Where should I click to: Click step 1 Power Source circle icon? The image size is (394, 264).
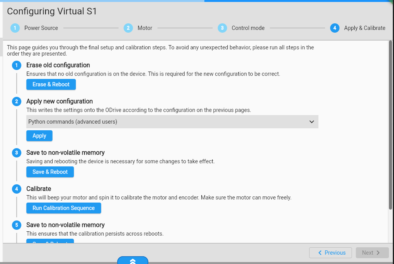pyautogui.click(x=15, y=28)
